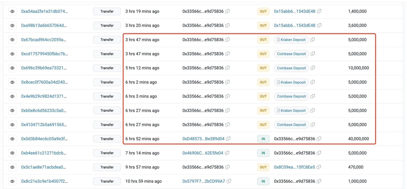
Task: Copy Kraken Deposit address in 0x67bcad964cc2059a row
Action: pyautogui.click(x=313, y=39)
